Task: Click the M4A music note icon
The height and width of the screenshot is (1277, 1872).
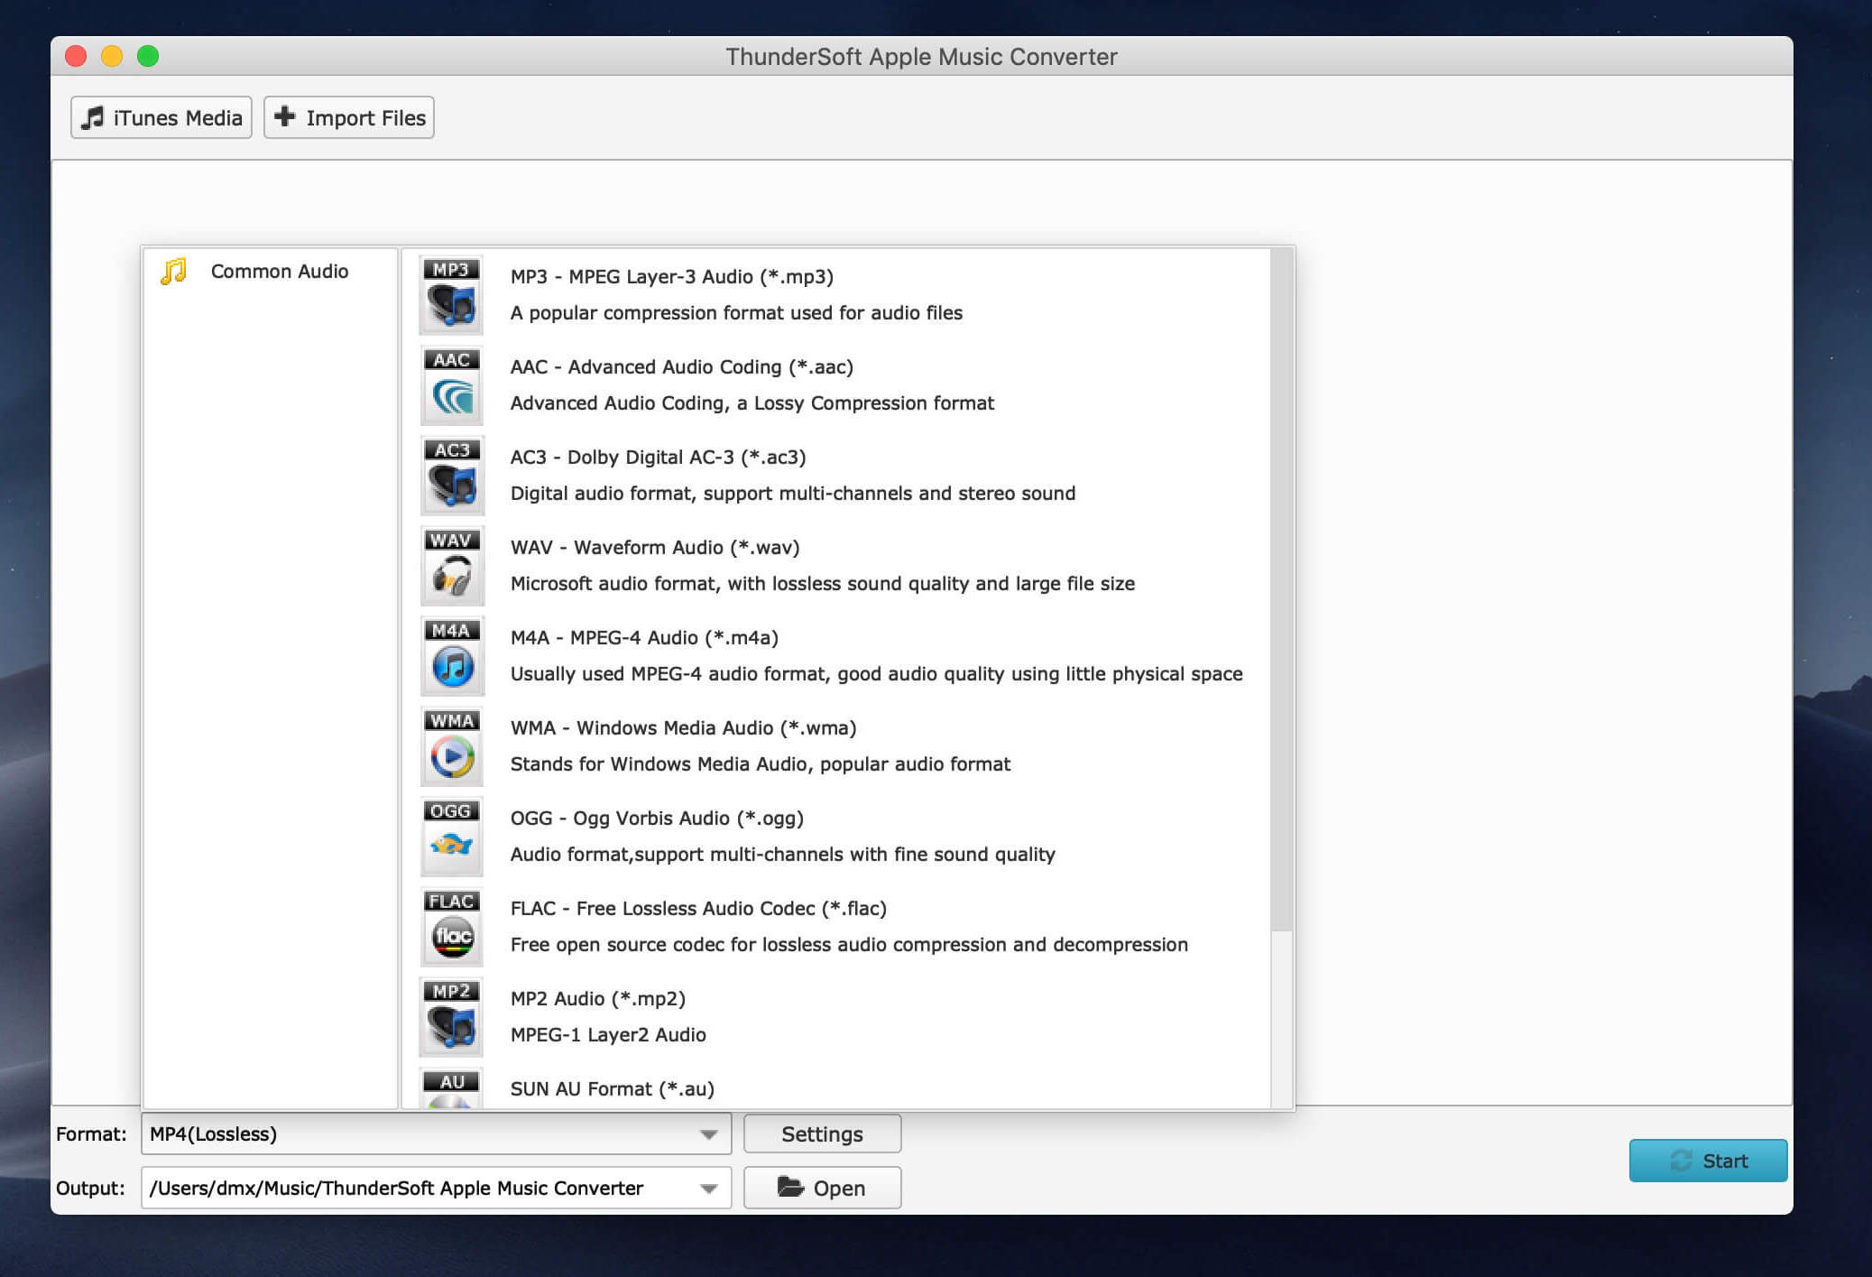Action: click(451, 656)
